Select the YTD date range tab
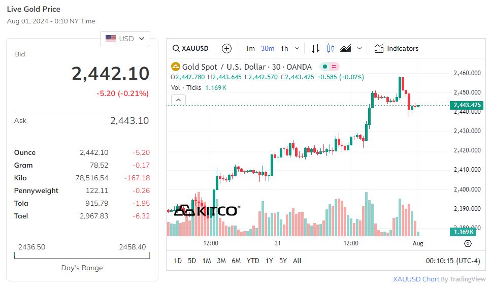The height and width of the screenshot is (287, 491). 252,261
